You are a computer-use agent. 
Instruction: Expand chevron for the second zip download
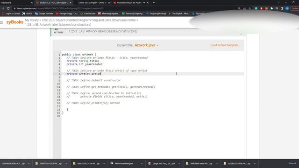[x=66, y=163]
